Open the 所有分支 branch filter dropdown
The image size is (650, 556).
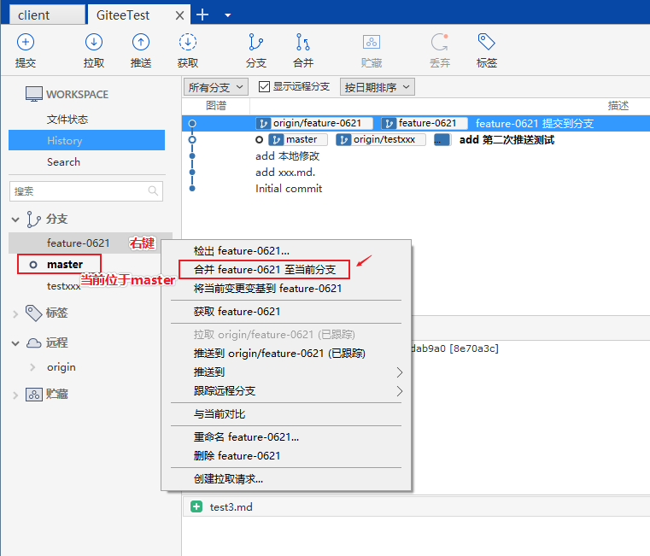click(x=215, y=86)
